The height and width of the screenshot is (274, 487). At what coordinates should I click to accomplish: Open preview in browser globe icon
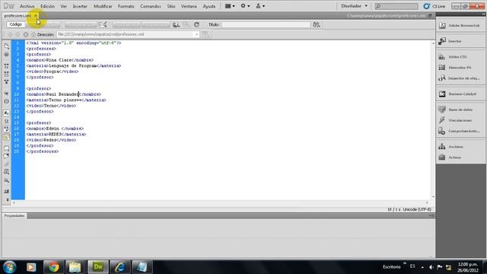[x=176, y=24]
